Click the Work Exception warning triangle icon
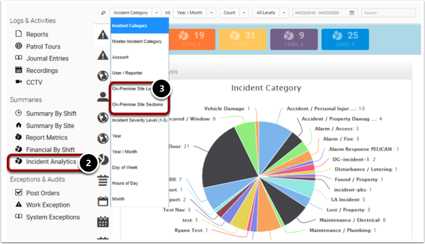425x244 pixels. coord(19,204)
